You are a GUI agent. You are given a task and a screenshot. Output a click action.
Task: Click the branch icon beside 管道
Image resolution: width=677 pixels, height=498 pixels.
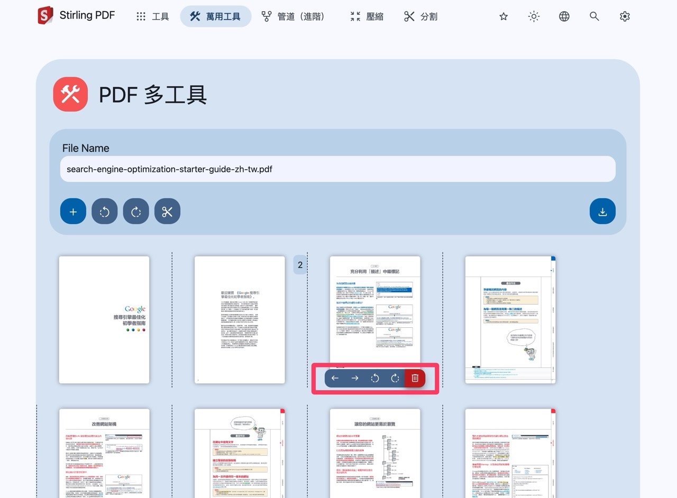(x=267, y=16)
